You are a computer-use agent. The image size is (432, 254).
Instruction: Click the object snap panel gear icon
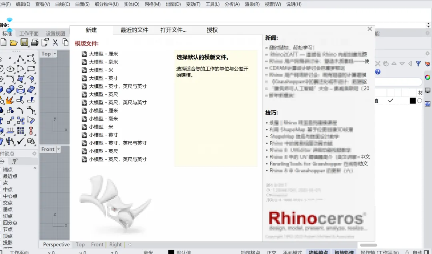point(34,154)
